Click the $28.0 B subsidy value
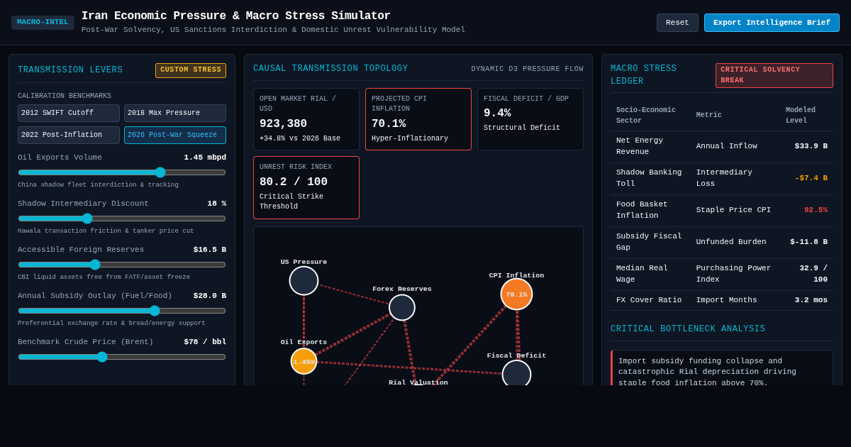Image resolution: width=851 pixels, height=447 pixels. (x=210, y=296)
